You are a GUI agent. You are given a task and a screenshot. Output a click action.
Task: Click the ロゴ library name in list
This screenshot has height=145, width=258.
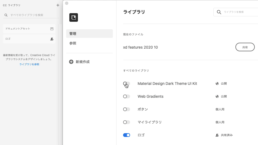[x=141, y=135]
